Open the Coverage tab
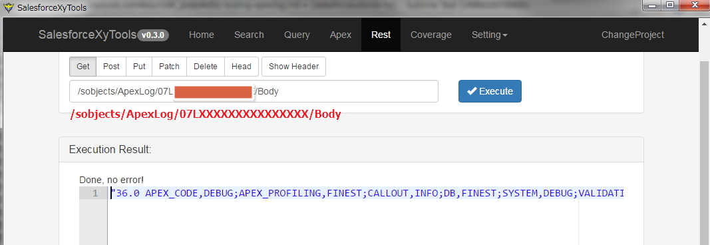 pos(431,35)
